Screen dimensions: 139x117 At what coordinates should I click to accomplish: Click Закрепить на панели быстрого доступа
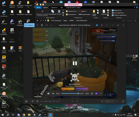pos(42,13)
